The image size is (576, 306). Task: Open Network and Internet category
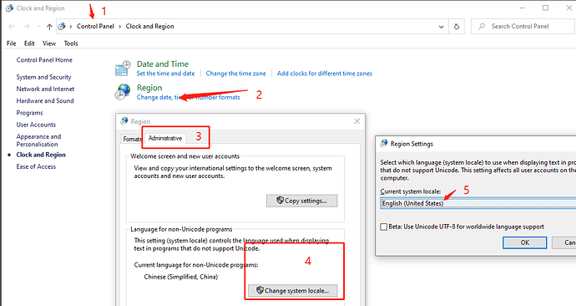[45, 89]
